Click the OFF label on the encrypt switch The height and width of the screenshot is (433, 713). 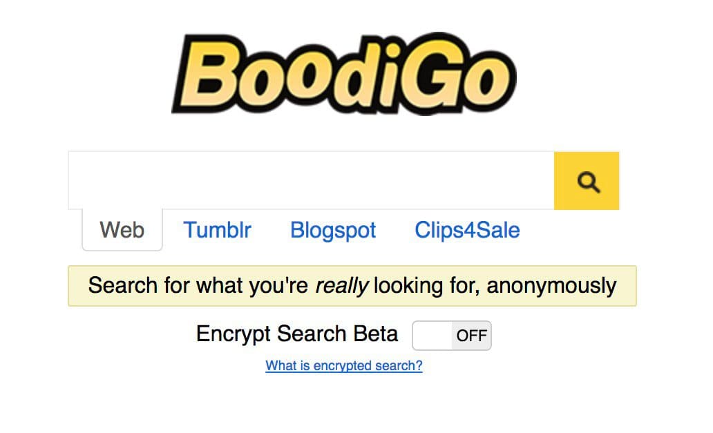[472, 336]
